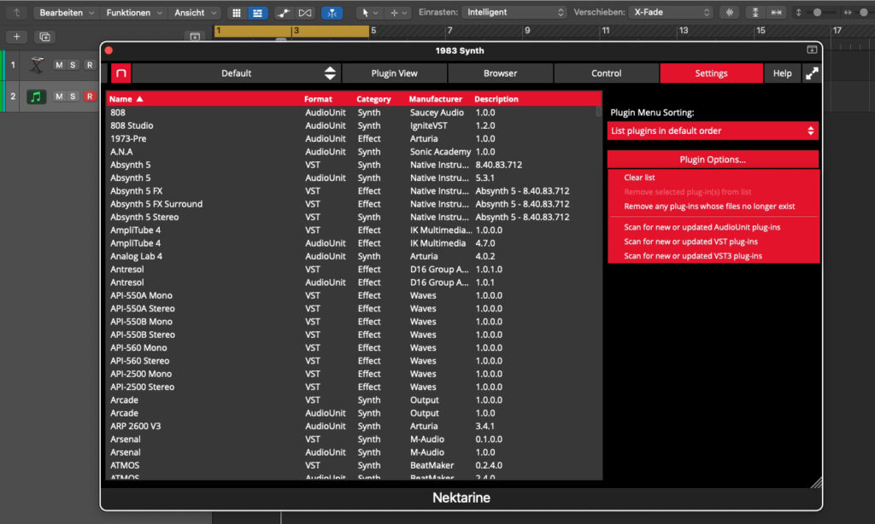Click the back arrow icon in toolbar
This screenshot has height=524, width=875.
(17, 12)
